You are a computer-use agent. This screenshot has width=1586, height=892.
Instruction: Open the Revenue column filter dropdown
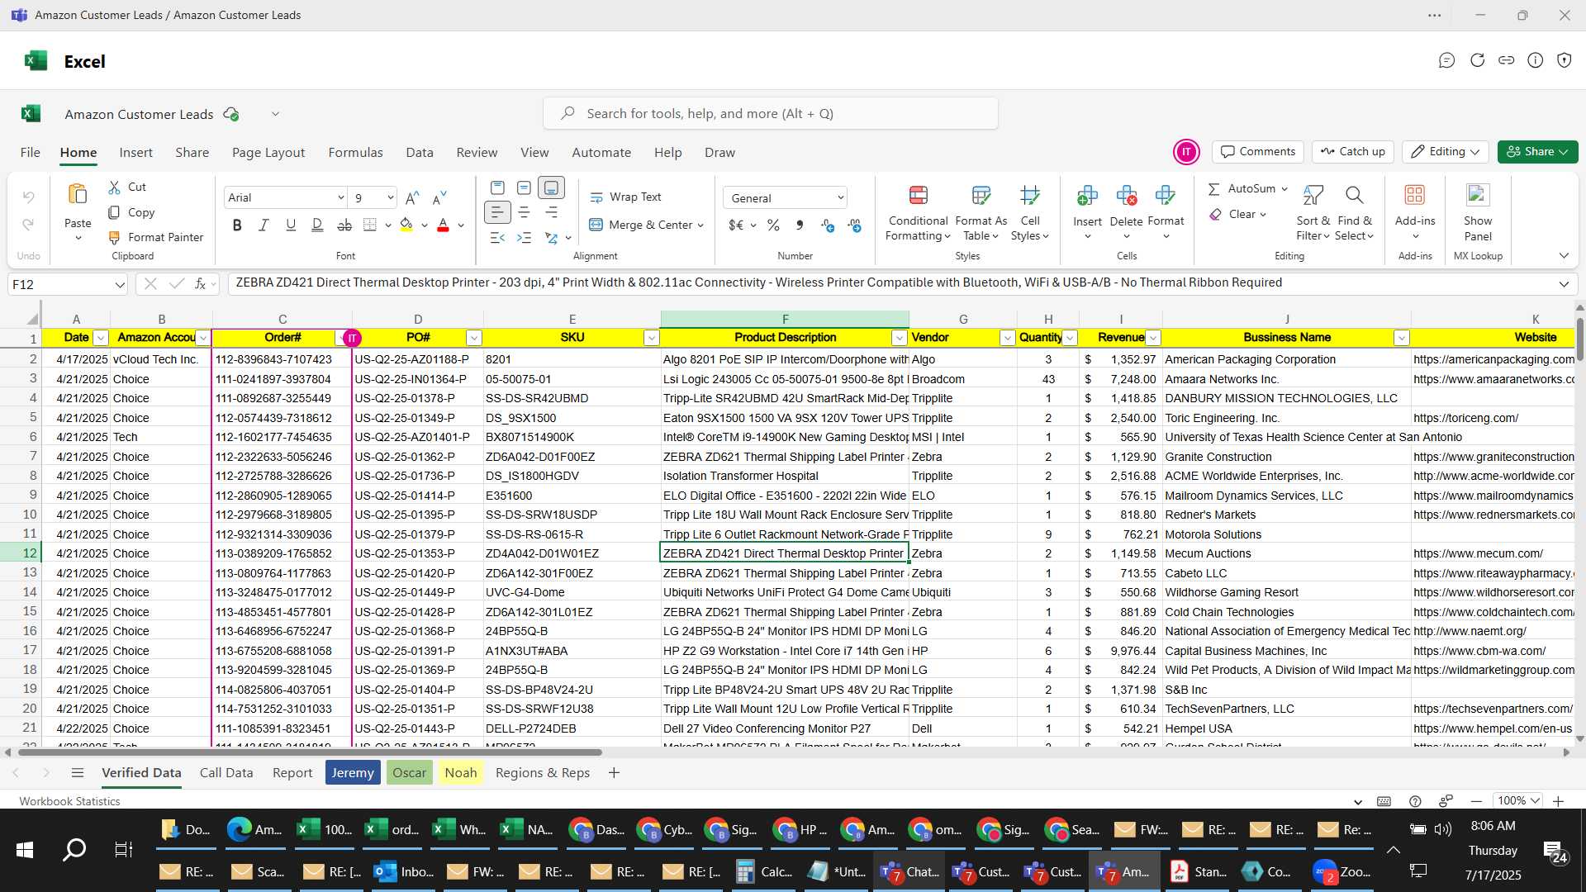click(1153, 338)
